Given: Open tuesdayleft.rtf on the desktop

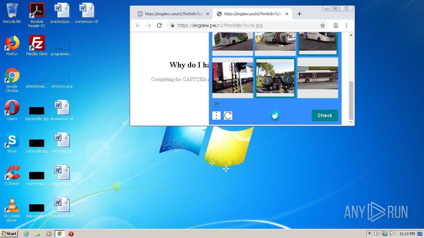Looking at the screenshot, I should pos(62,208).
